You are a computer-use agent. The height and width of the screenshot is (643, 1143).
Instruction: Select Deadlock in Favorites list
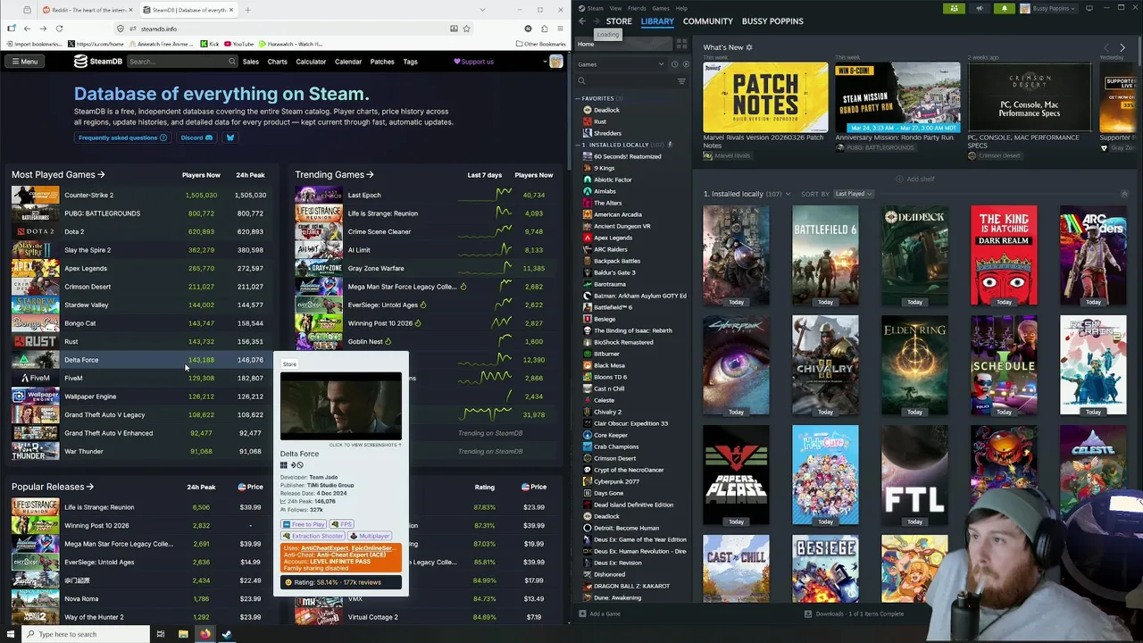606,110
